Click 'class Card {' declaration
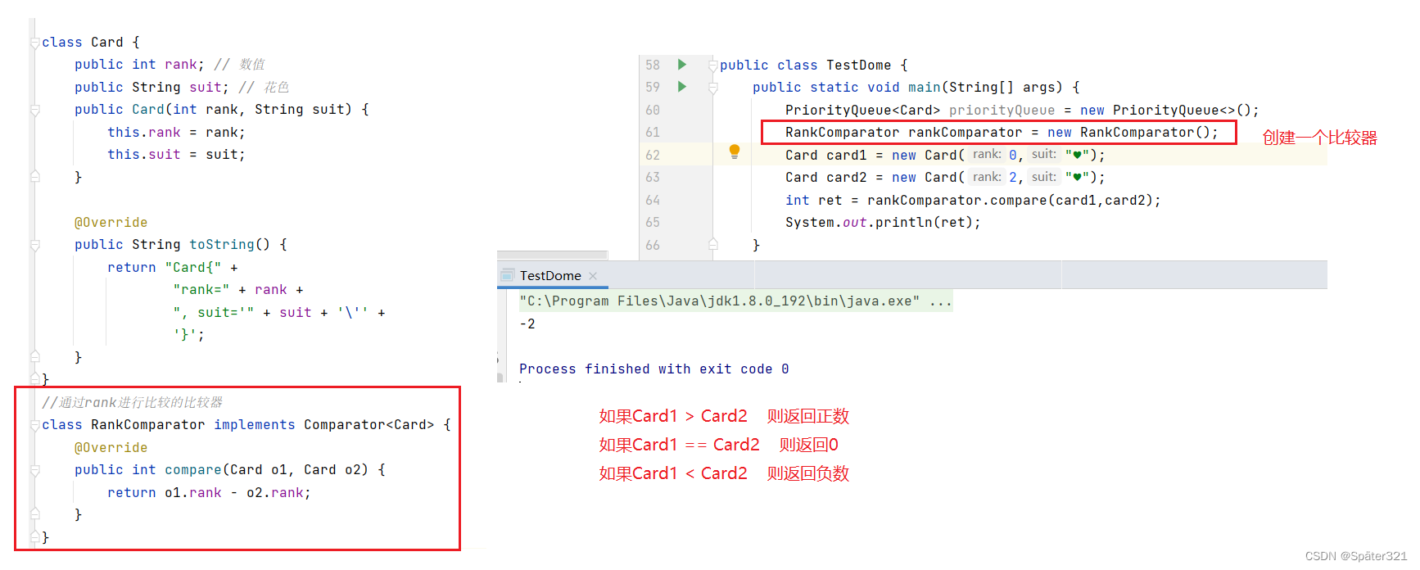This screenshot has height=570, width=1420. pos(91,42)
